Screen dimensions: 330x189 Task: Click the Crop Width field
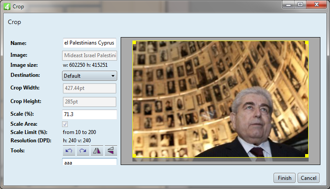[90, 88]
